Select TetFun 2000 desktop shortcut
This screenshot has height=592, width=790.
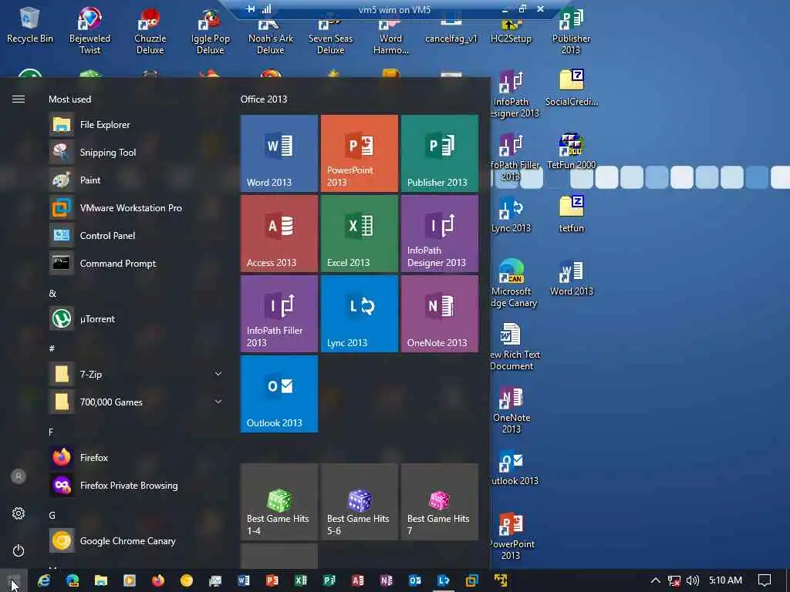[x=572, y=151]
